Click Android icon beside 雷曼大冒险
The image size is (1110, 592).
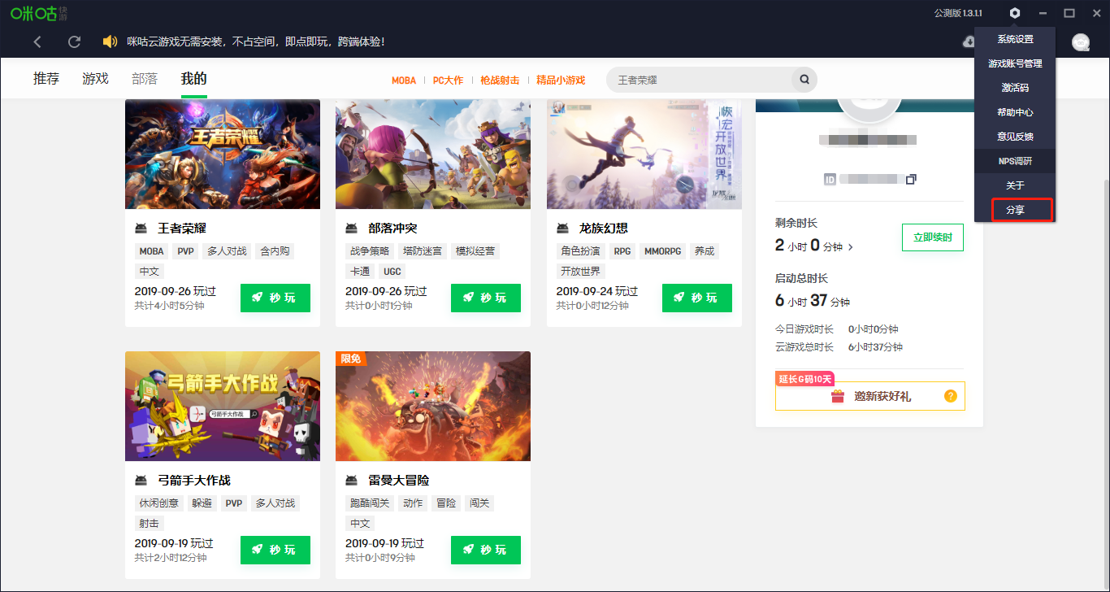352,481
